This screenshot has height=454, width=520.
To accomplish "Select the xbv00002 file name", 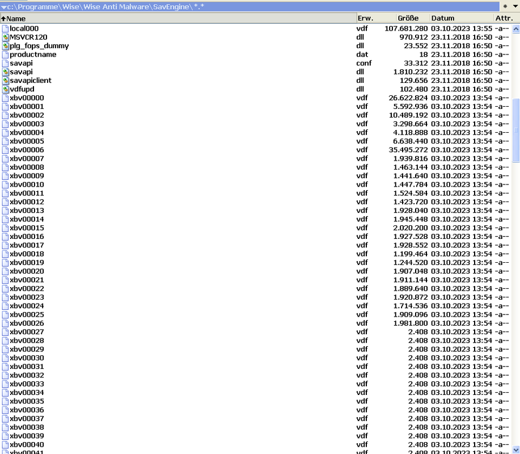I will 27,115.
